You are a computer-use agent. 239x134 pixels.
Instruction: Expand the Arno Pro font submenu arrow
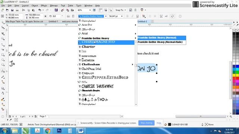click(x=135, y=25)
